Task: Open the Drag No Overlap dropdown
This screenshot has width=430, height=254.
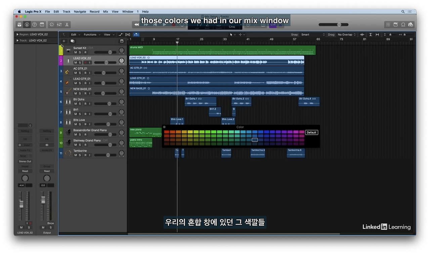Action: pyautogui.click(x=347, y=35)
